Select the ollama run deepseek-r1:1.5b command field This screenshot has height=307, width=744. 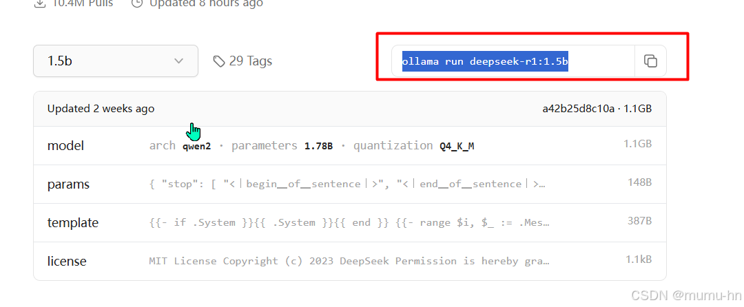coord(513,61)
